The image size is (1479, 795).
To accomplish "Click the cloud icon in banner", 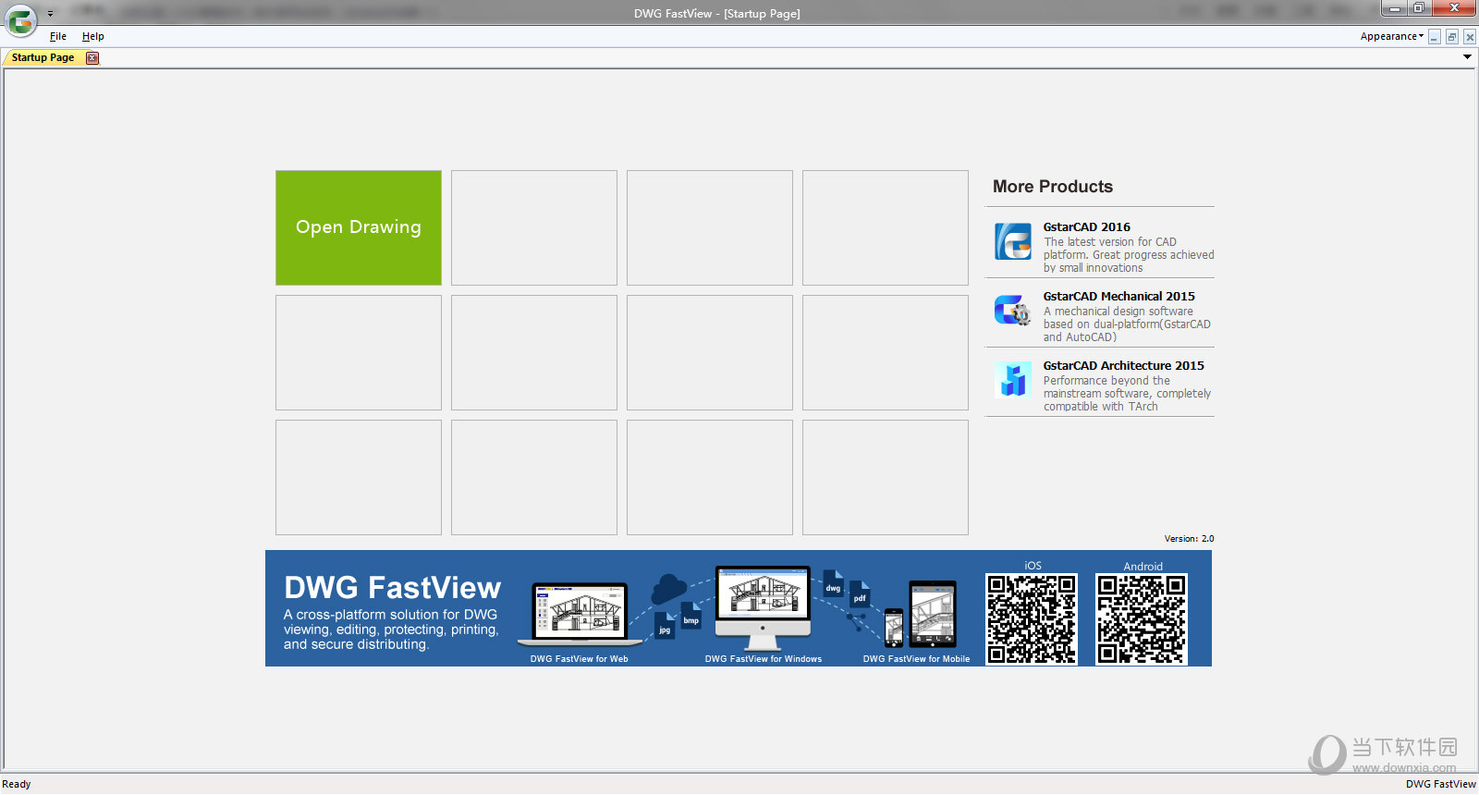I will point(669,588).
